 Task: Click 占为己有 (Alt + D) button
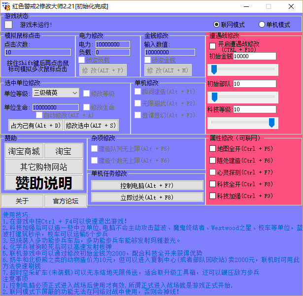pos(36,125)
